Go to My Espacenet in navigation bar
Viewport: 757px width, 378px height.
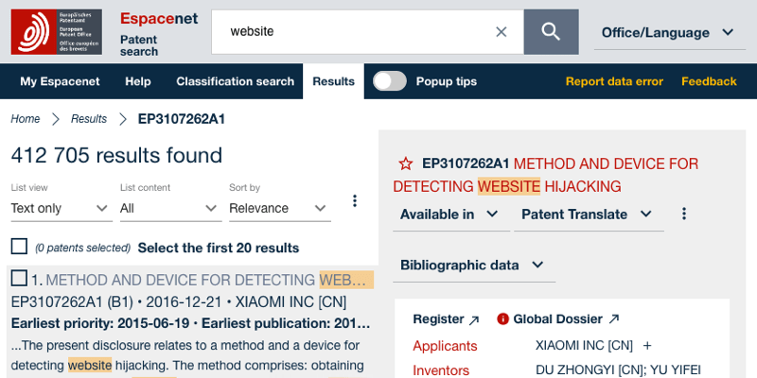click(x=60, y=81)
